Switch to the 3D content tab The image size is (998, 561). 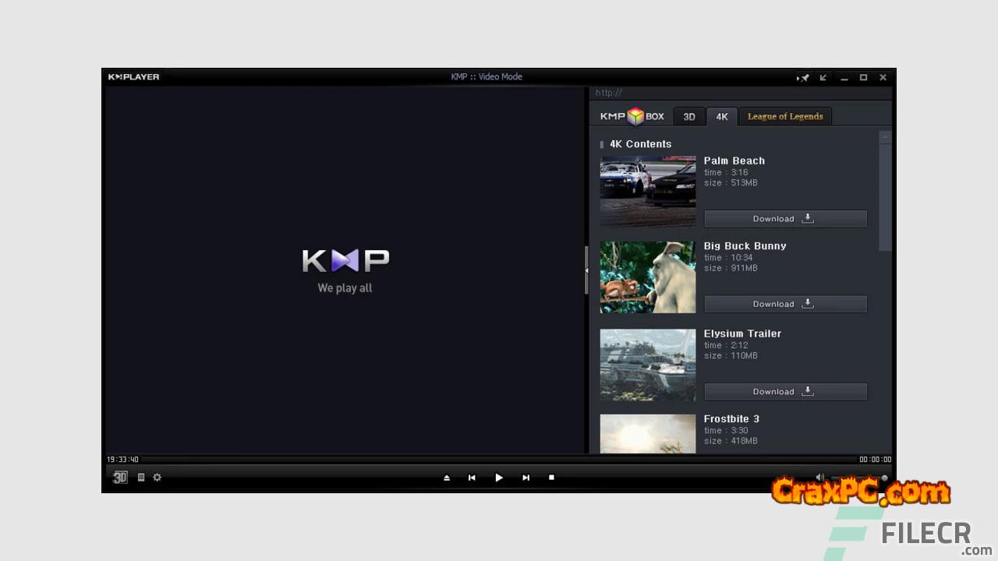coord(689,116)
